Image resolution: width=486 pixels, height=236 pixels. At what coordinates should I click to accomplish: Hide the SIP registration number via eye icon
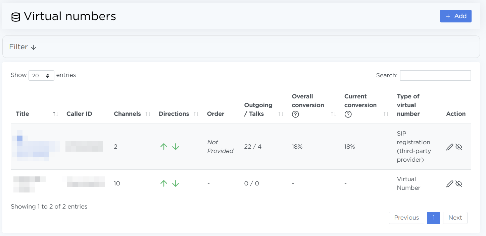tap(459, 147)
